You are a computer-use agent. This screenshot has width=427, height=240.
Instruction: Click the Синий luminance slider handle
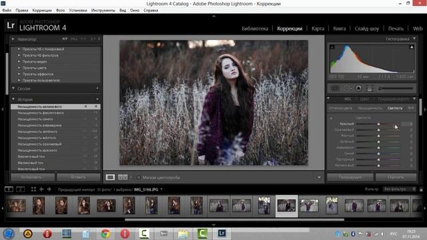click(x=378, y=153)
